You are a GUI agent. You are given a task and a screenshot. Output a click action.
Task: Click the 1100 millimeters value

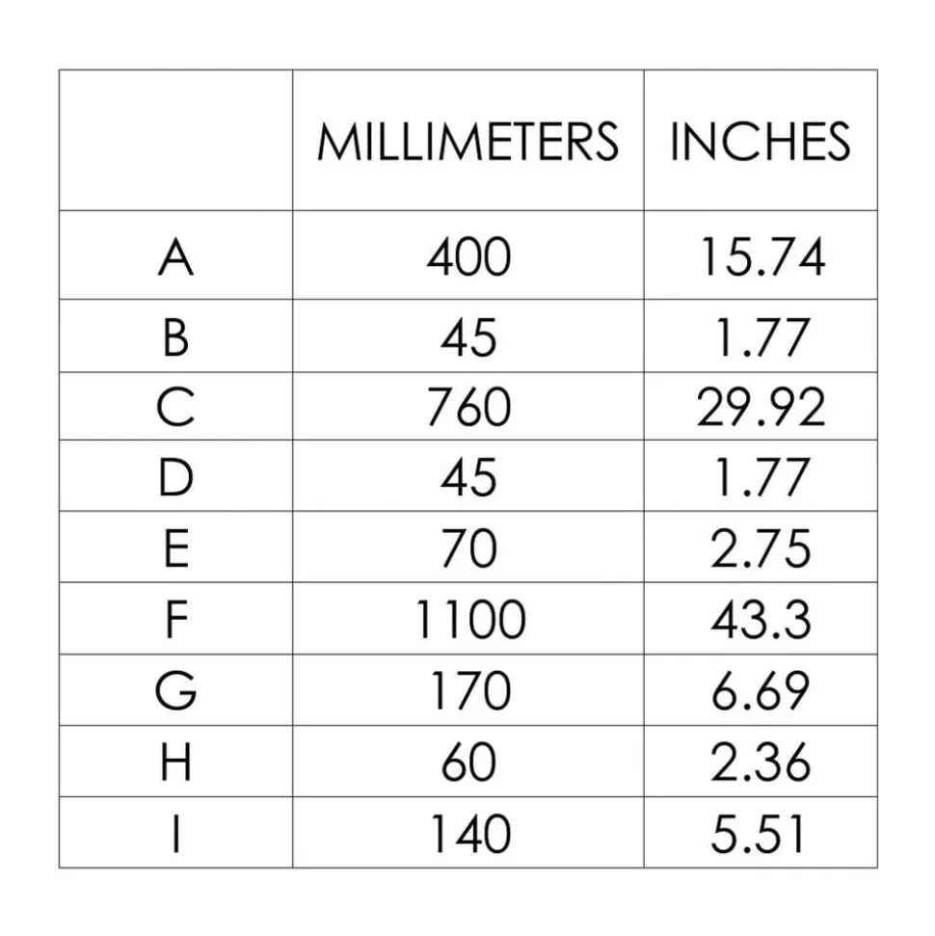(469, 619)
